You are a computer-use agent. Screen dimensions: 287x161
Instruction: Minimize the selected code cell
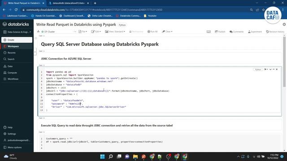tap(274, 69)
